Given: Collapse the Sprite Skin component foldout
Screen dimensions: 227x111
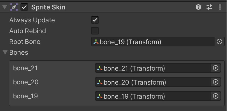Looking at the screenshot, I should [x=5, y=7].
